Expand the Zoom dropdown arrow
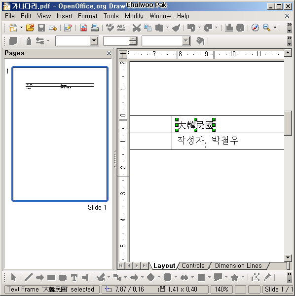295x296 pixels. 275,28
